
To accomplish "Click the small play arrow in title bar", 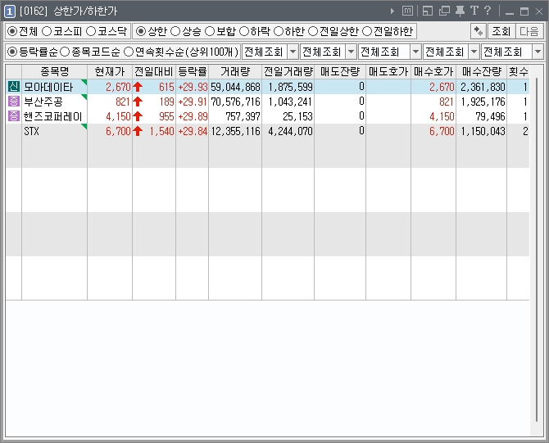I will [x=392, y=11].
